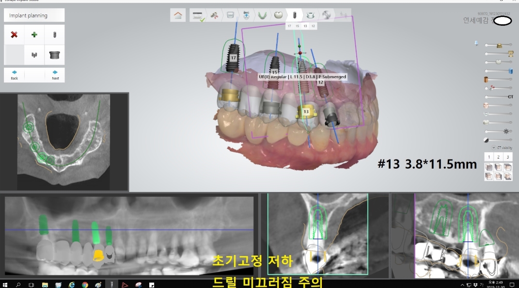Click the parallel implants icon
The width and height of the screenshot is (519, 288).
pyautogui.click(x=34, y=55)
